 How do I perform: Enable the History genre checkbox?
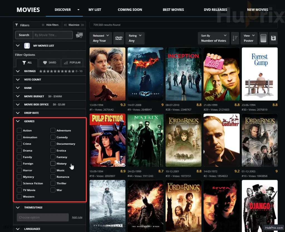click(53, 163)
